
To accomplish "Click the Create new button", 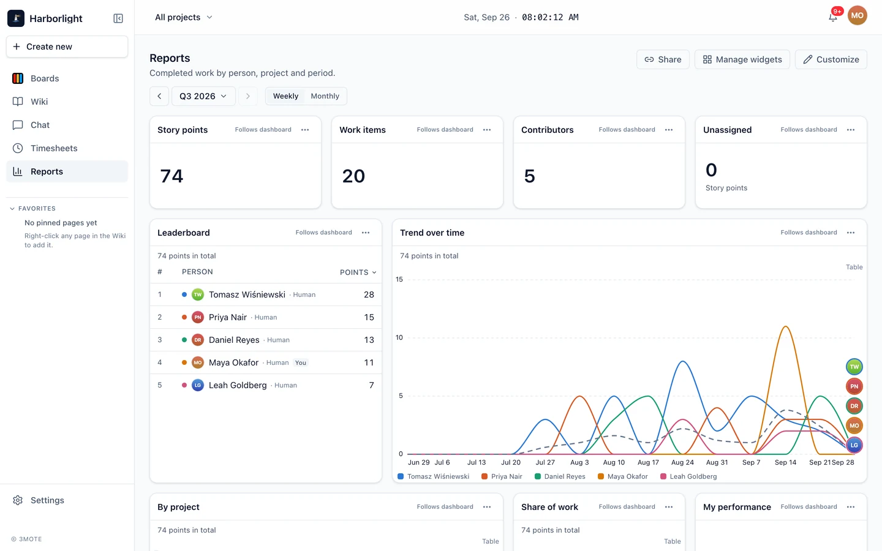I will [x=67, y=47].
